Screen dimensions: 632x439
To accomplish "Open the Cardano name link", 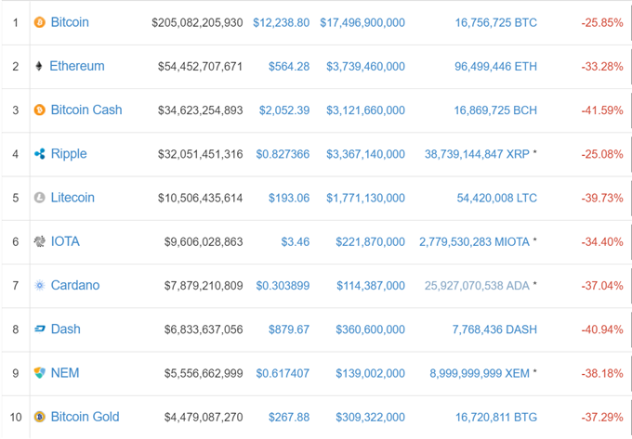I will click(75, 285).
